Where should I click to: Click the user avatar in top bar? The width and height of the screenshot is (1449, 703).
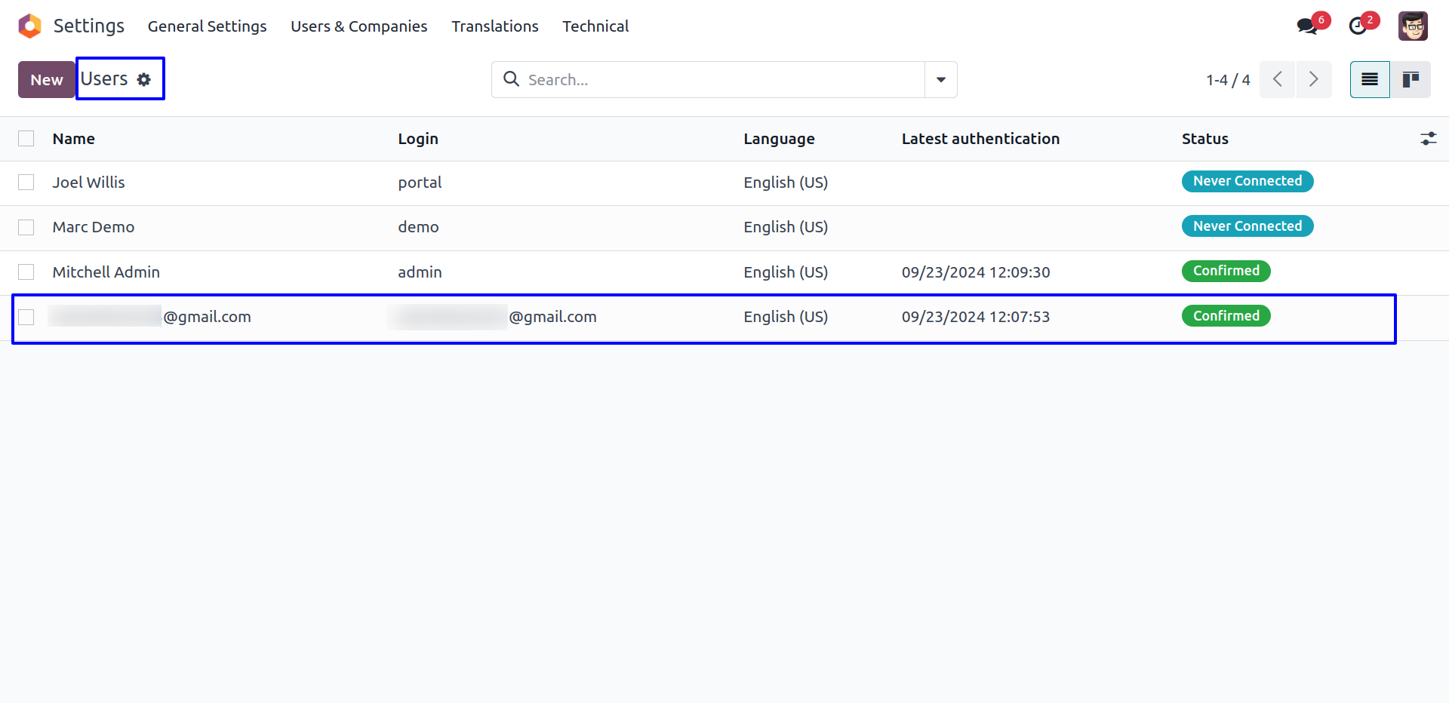coord(1412,26)
